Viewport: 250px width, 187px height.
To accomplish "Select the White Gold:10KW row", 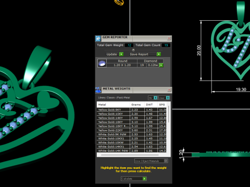I will [x=131, y=142].
